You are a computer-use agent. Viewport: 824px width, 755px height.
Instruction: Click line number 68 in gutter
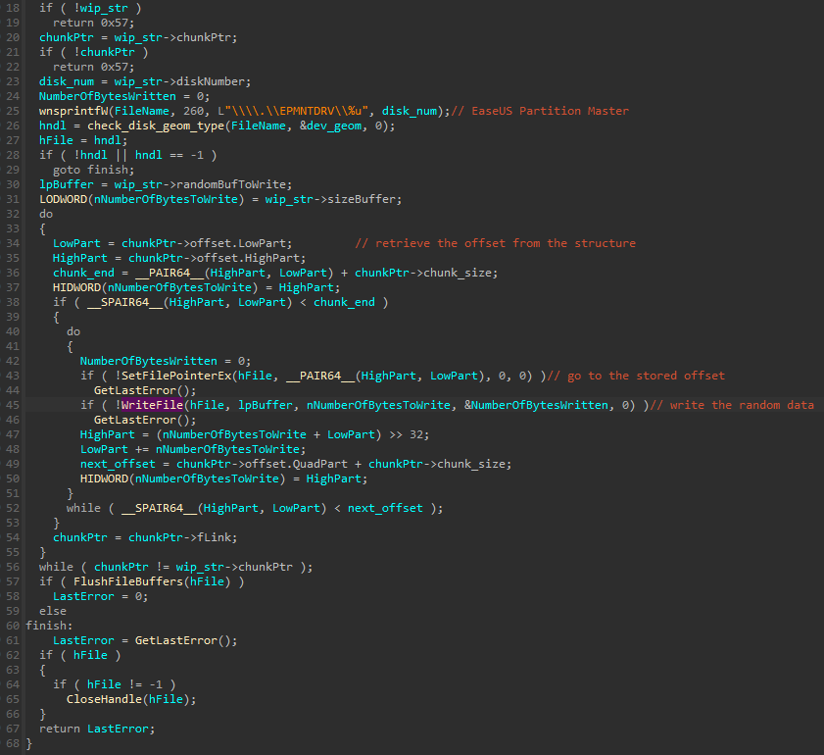point(13,743)
